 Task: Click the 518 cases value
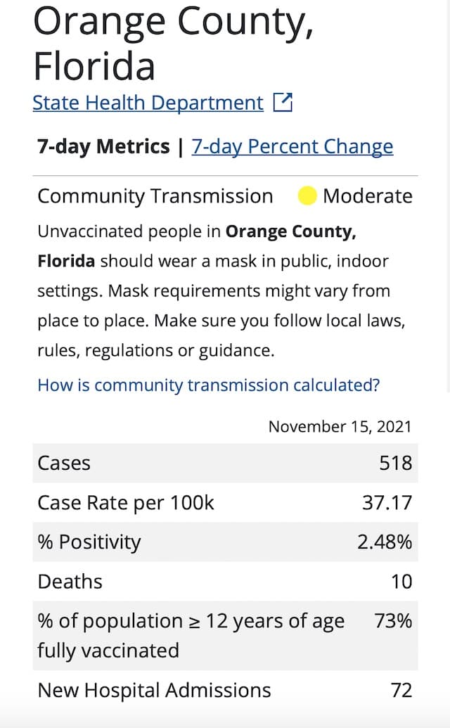(396, 463)
